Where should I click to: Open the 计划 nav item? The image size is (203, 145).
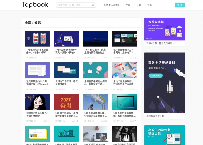tap(139, 5)
